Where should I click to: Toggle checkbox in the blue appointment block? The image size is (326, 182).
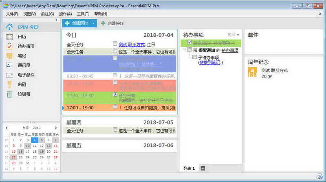coord(115,58)
